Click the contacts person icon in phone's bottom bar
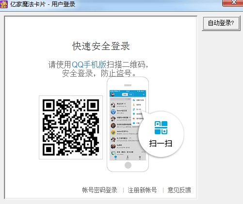 click(x=128, y=157)
